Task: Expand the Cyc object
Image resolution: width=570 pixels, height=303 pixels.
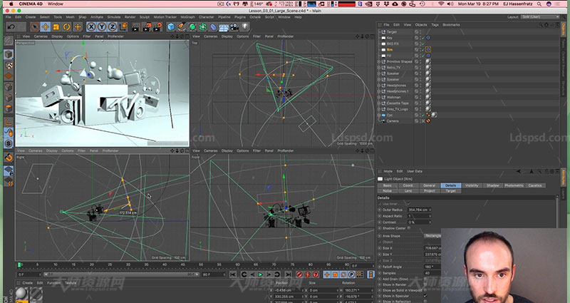Action: (x=379, y=115)
